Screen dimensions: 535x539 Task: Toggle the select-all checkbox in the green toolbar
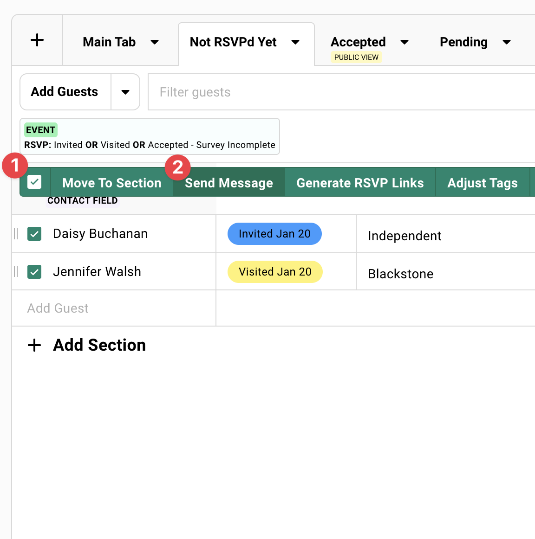[34, 182]
